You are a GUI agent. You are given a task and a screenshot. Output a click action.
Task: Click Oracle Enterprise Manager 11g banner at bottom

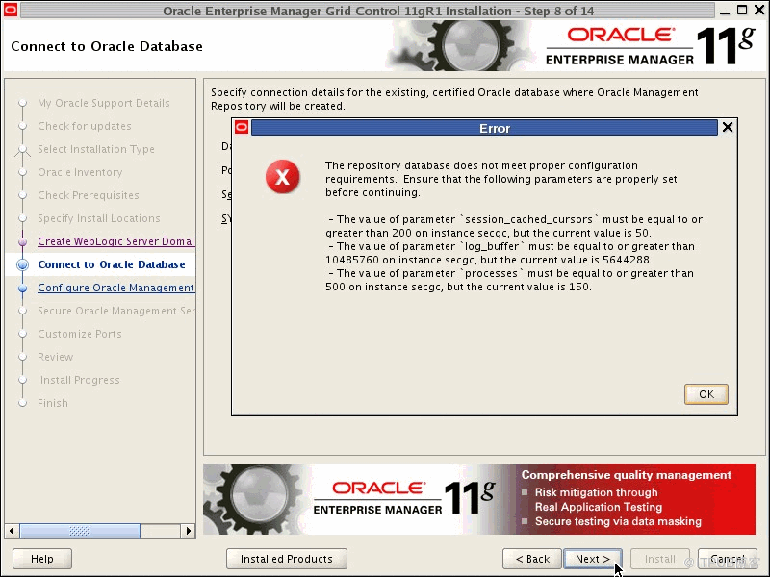(x=479, y=499)
